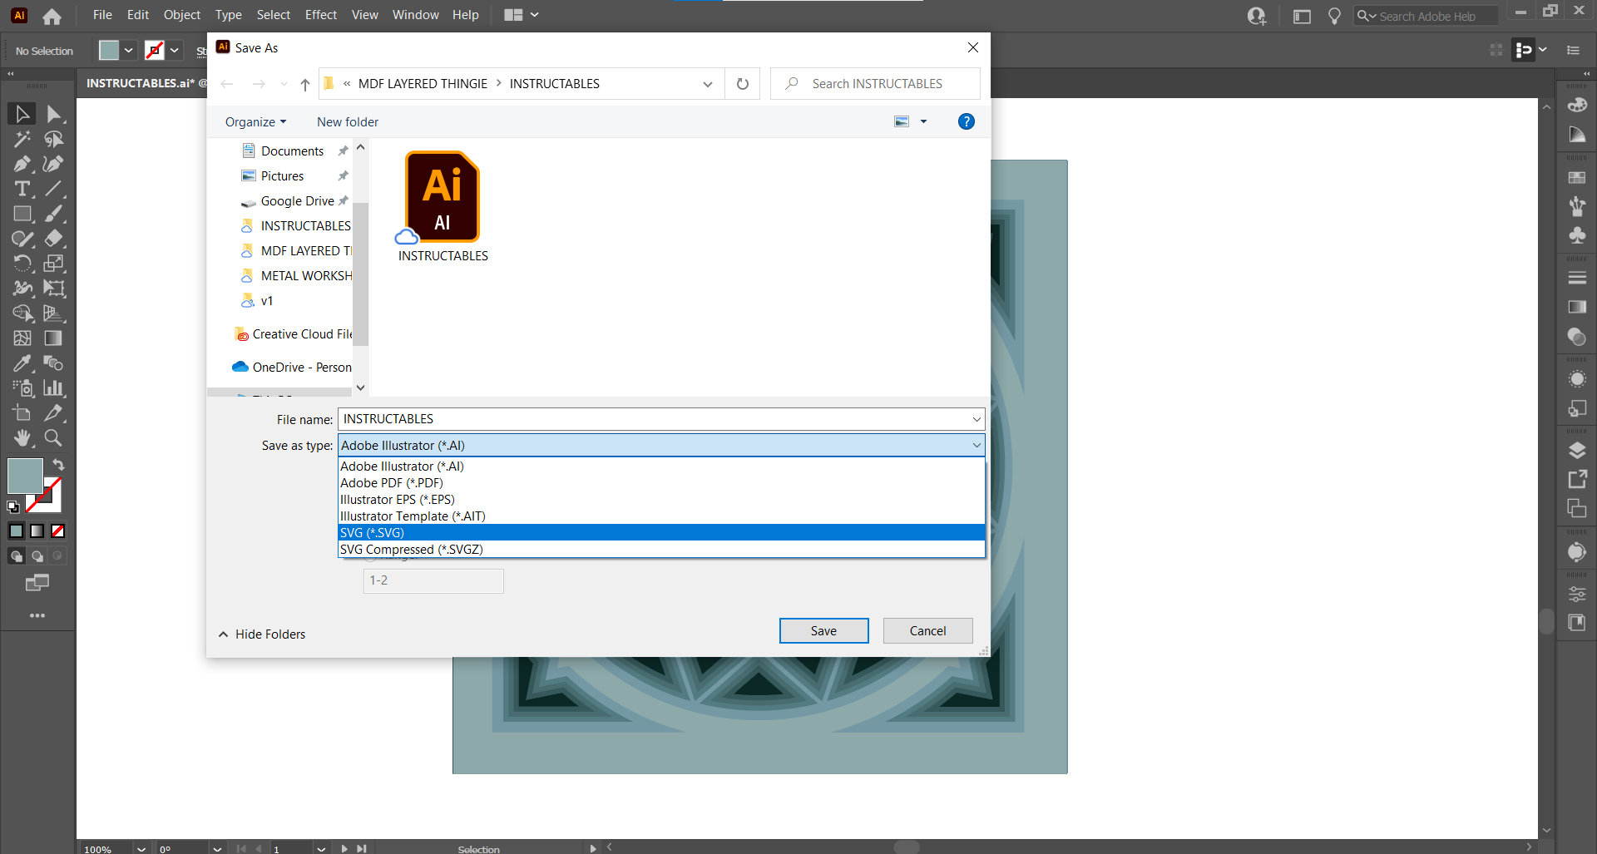
Task: Enable Draw Normal mode
Action: pos(16,556)
